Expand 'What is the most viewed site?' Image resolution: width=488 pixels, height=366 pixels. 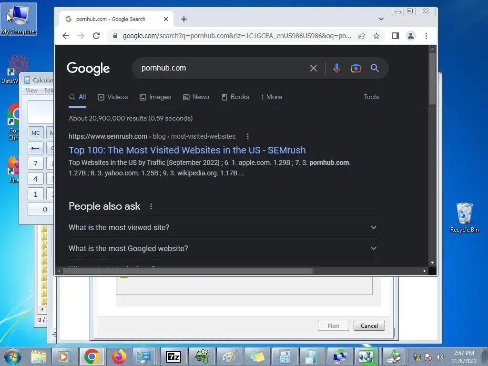point(224,227)
